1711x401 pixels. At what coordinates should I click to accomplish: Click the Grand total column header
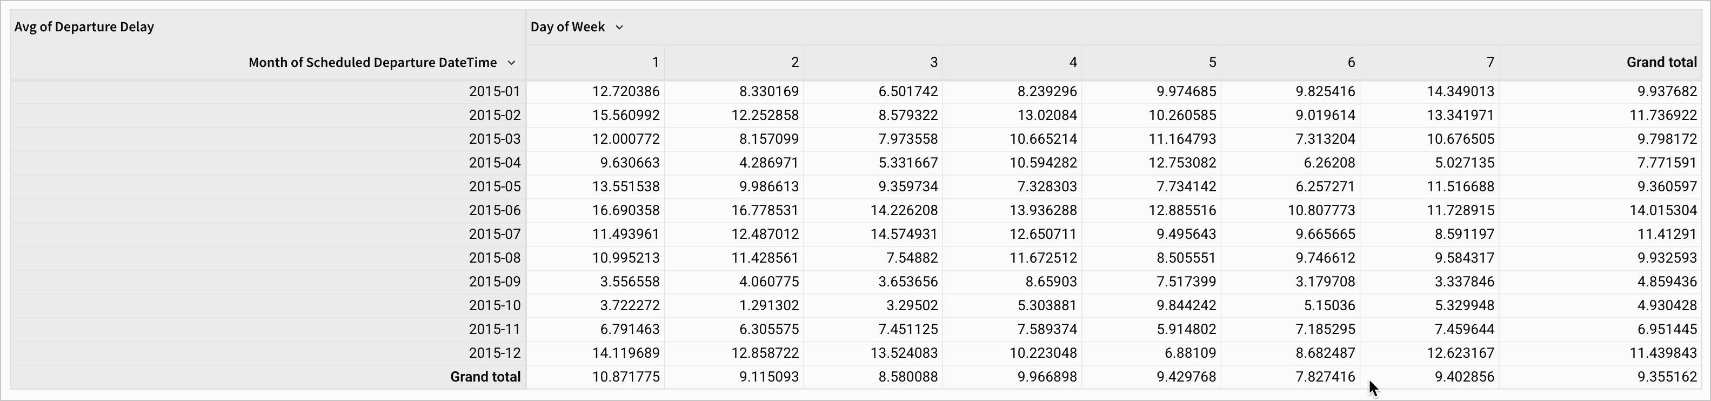pos(1661,63)
